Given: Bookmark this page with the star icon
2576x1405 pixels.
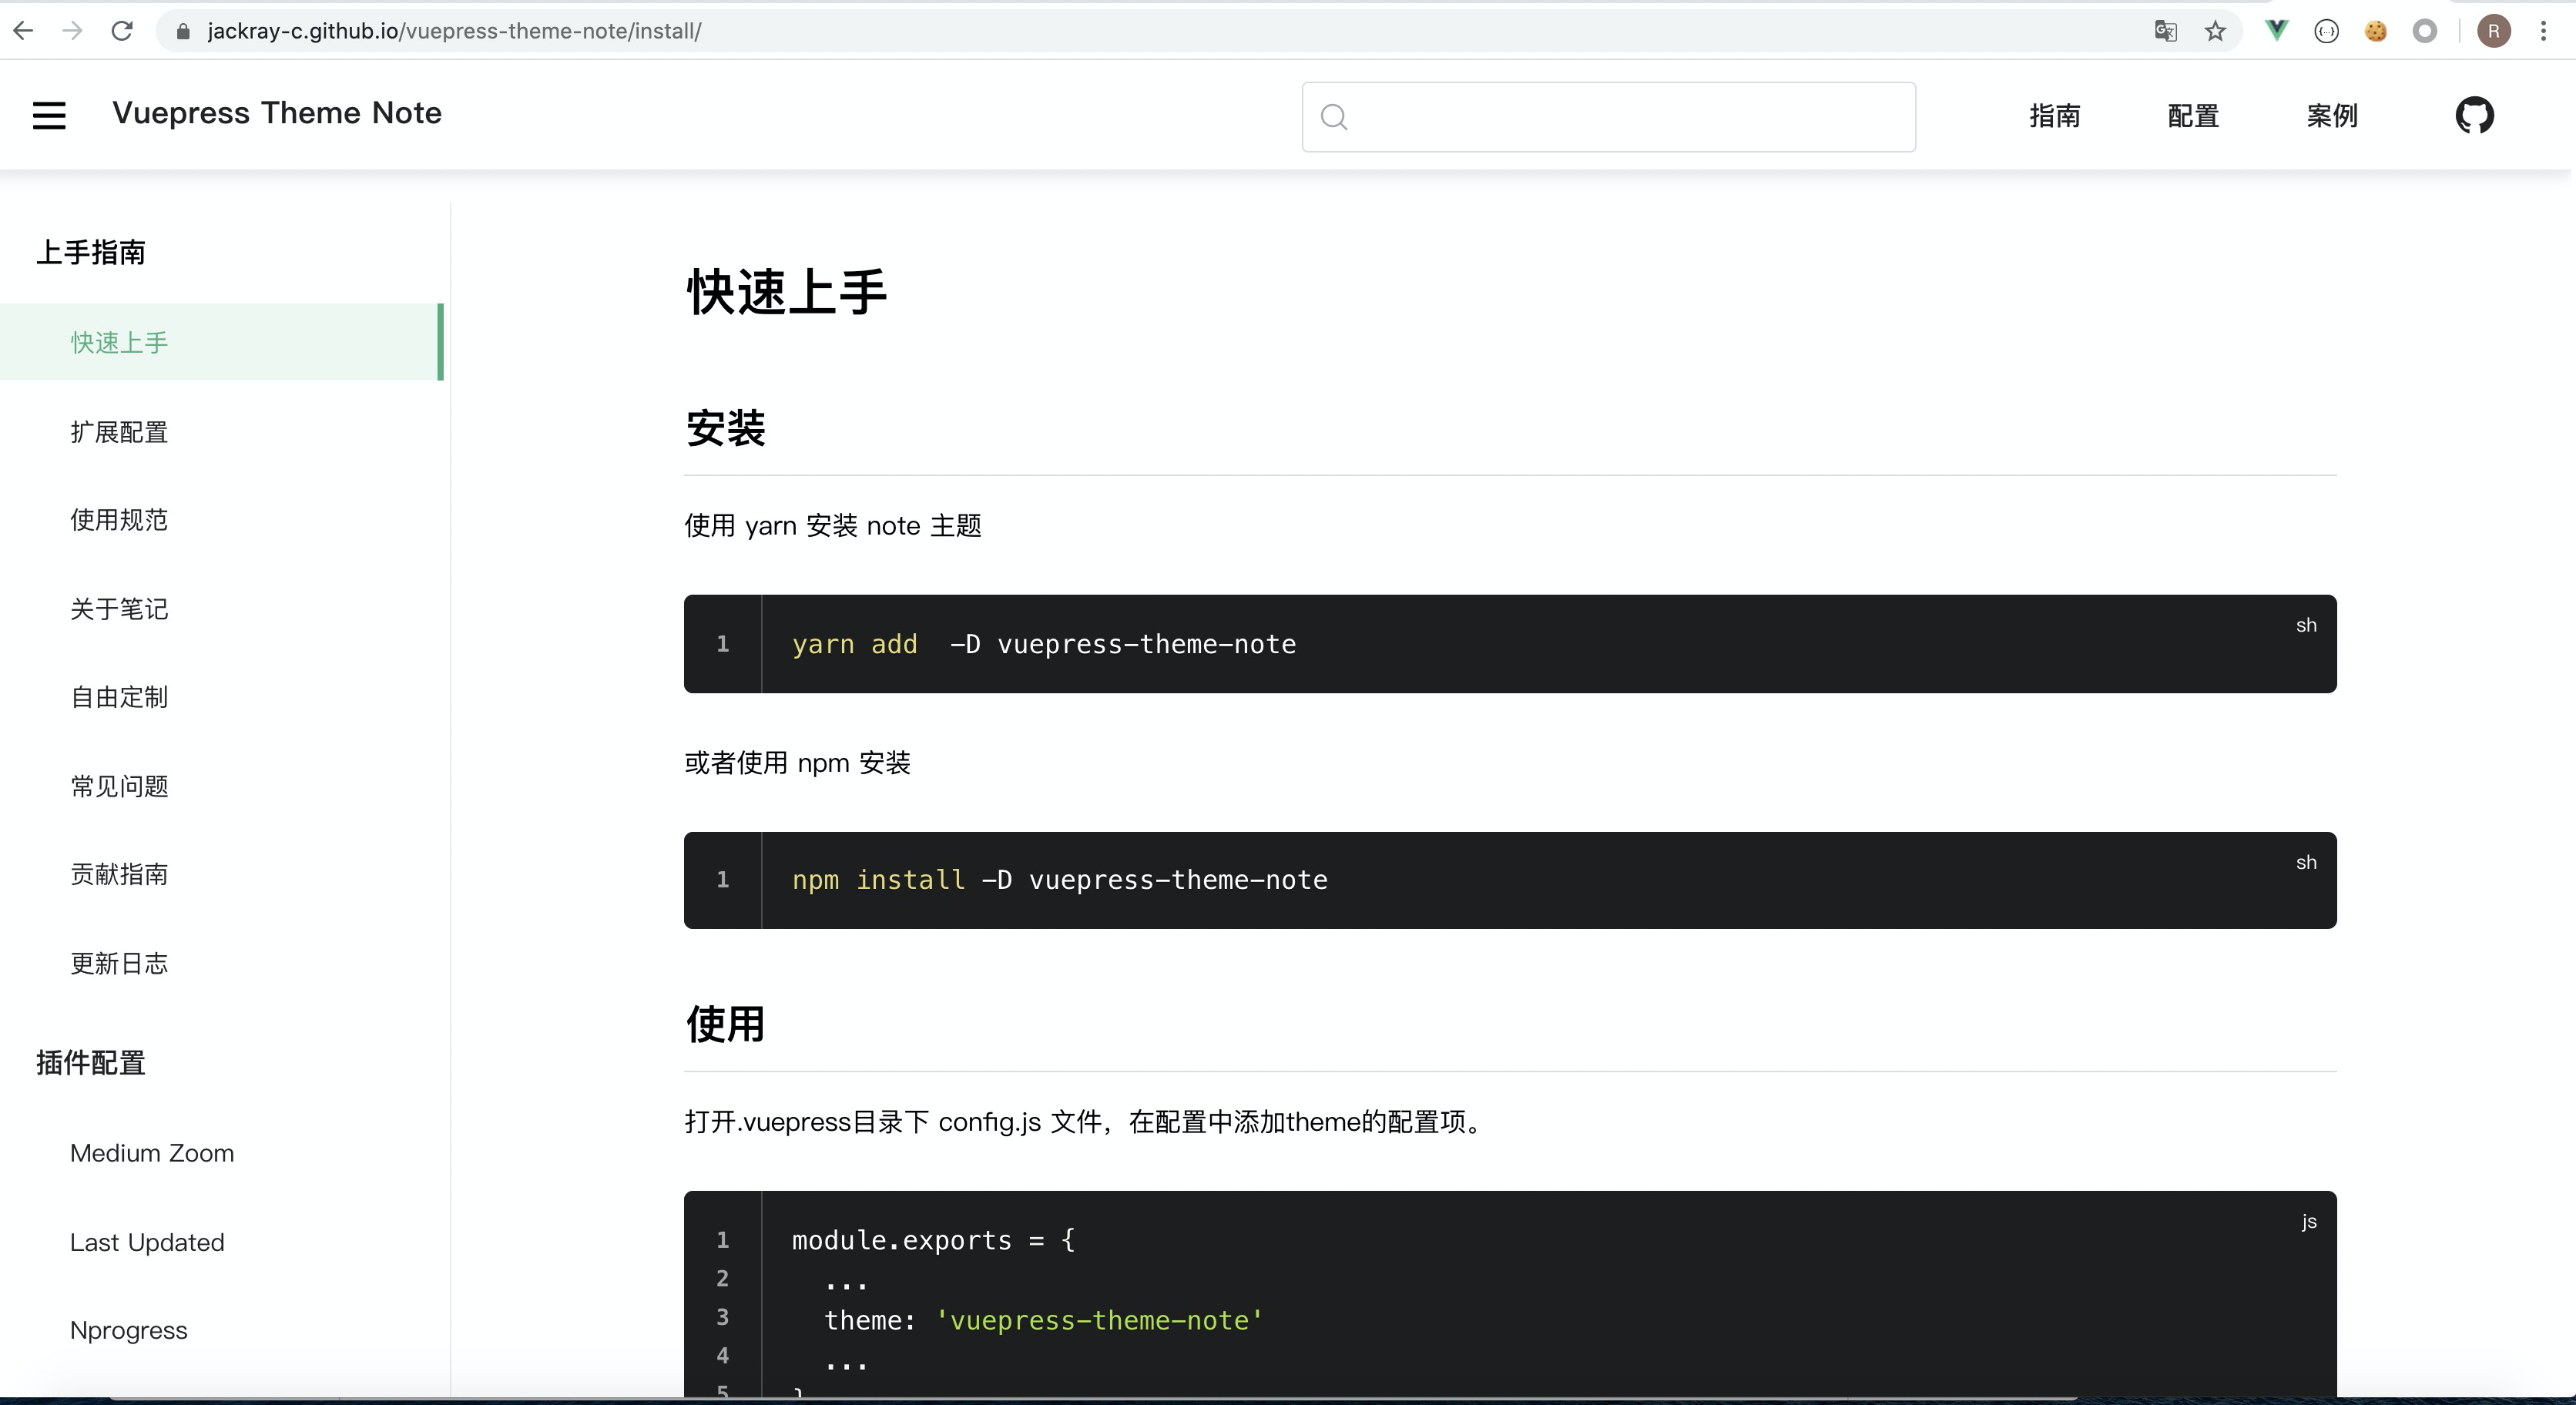Looking at the screenshot, I should tap(2215, 31).
